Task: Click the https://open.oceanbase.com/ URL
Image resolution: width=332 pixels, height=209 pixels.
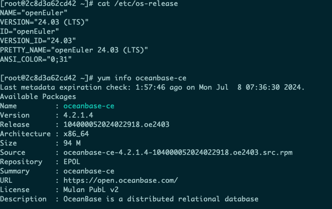Action: 120,180
